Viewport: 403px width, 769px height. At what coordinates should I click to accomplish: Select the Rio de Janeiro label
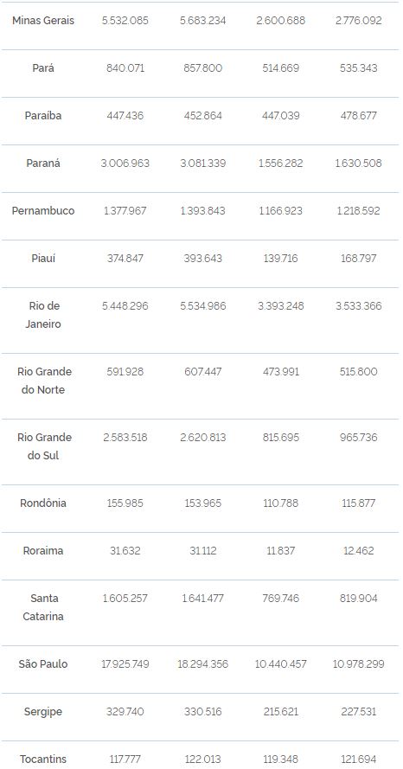[x=43, y=315]
